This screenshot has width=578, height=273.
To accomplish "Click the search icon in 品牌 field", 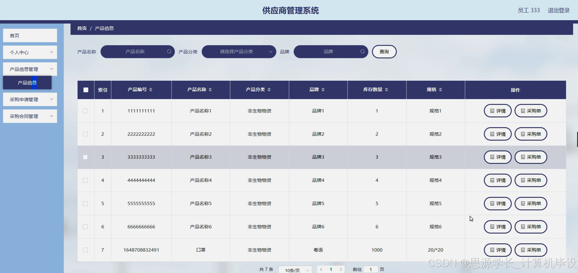I will point(362,52).
